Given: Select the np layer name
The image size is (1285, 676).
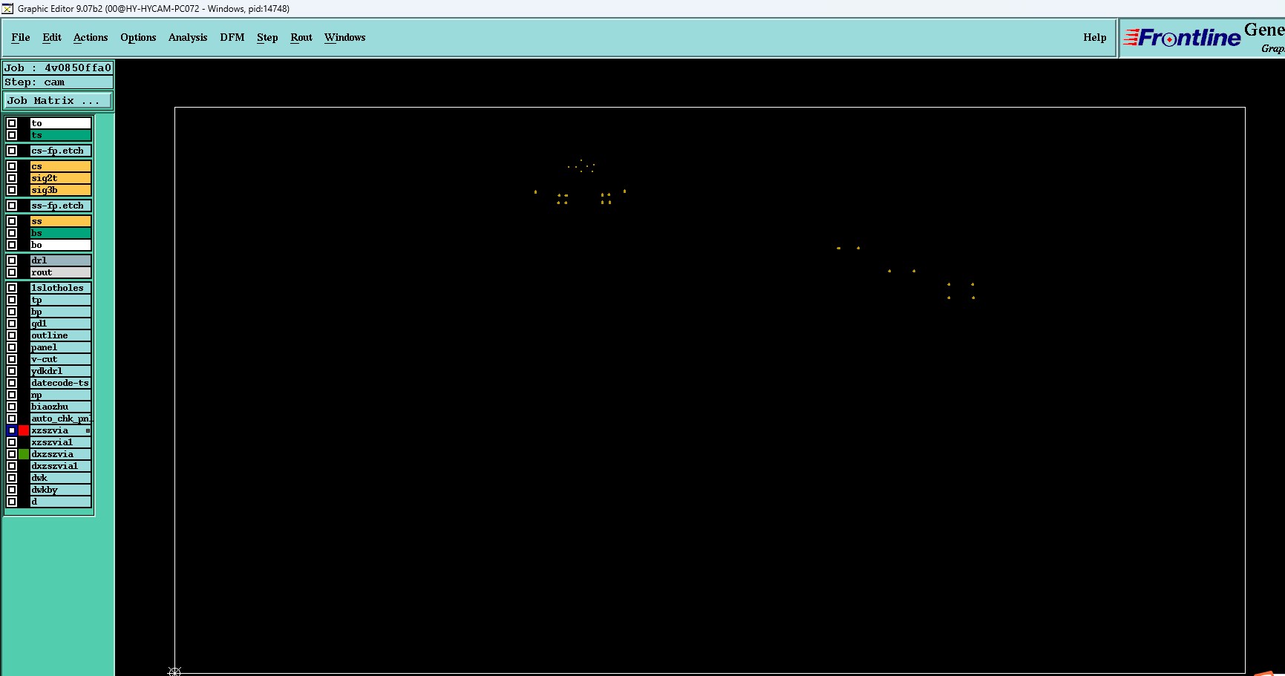Looking at the screenshot, I should pyautogui.click(x=61, y=395).
